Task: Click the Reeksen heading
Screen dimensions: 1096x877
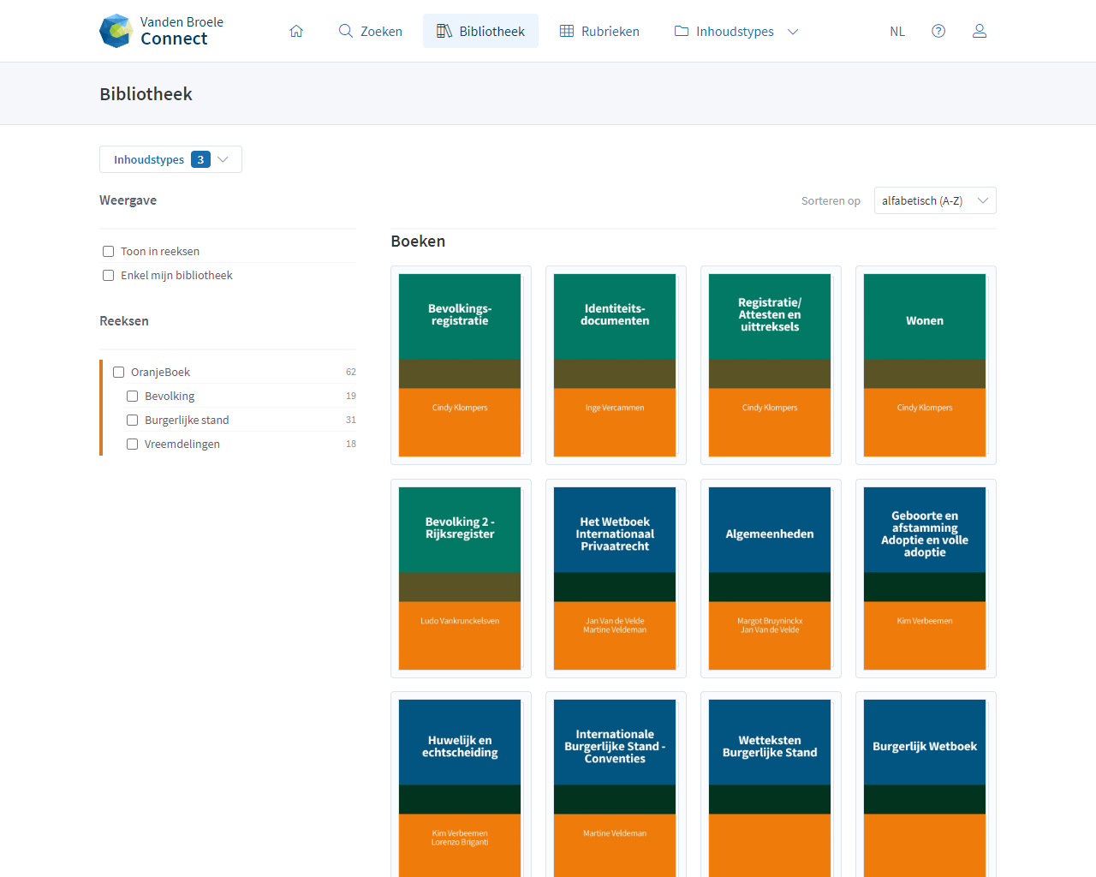Action: point(124,321)
